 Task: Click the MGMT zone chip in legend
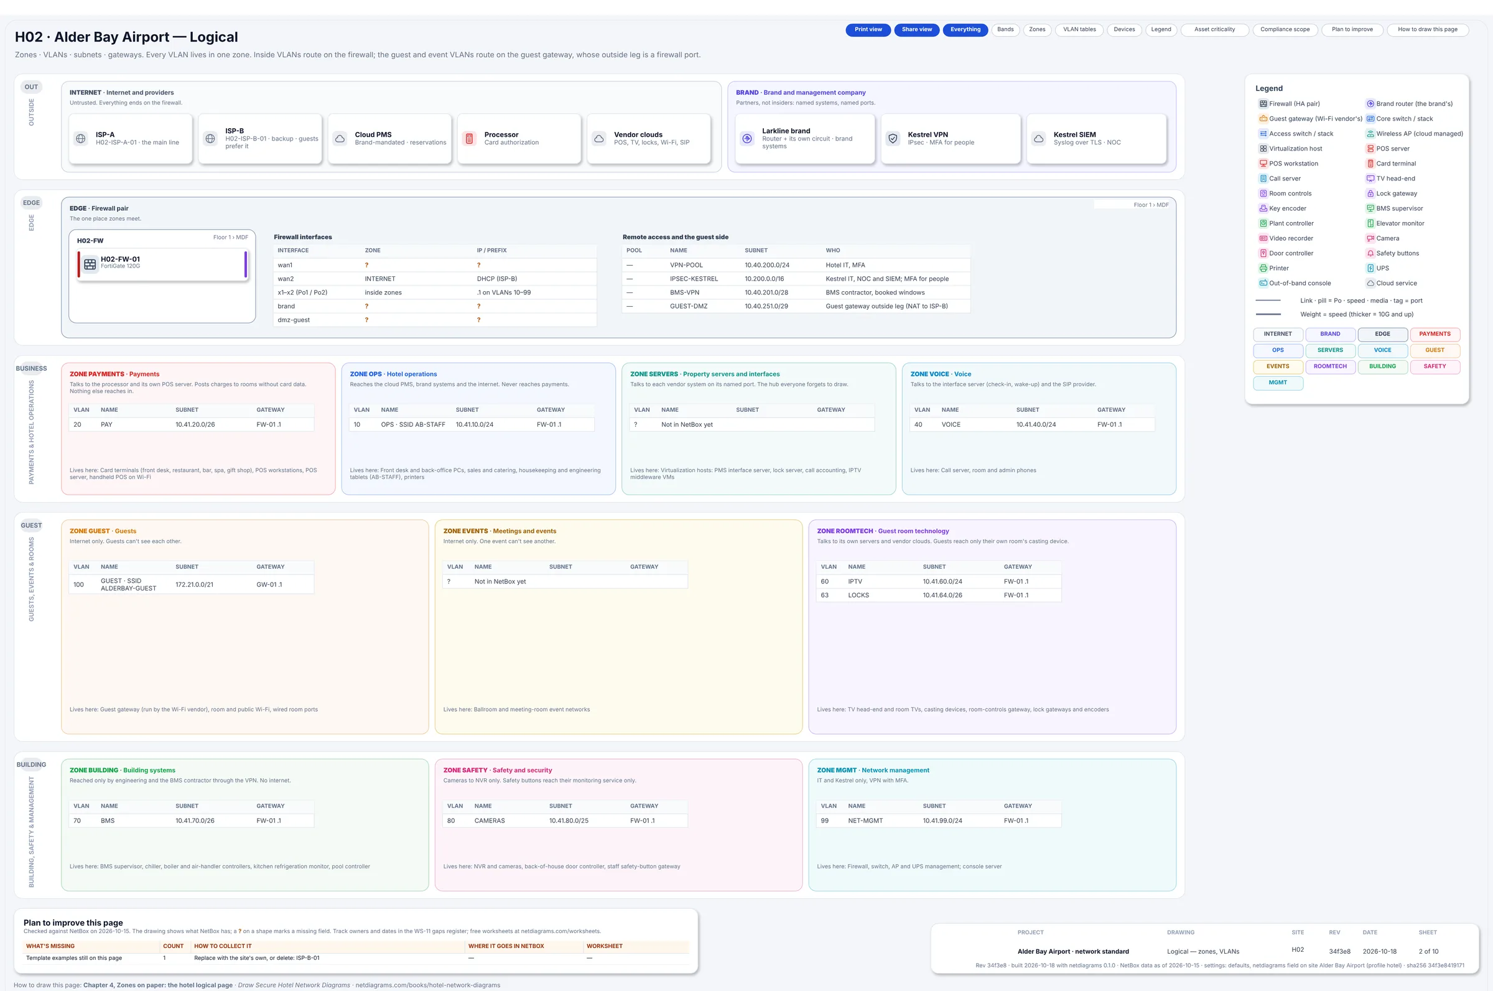coord(1278,383)
